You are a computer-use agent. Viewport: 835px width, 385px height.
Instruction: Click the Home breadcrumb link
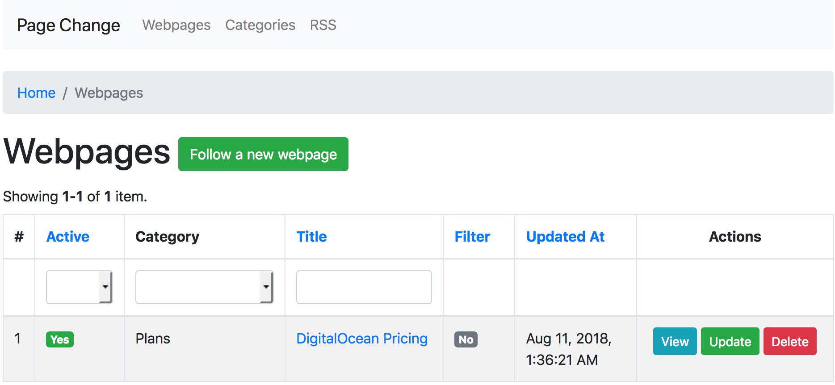(36, 93)
